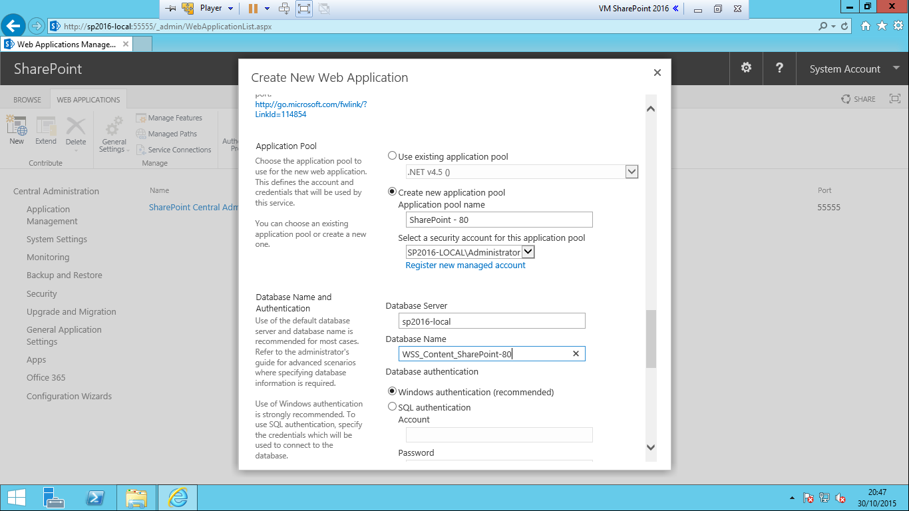This screenshot has height=511, width=909.
Task: Select Create new application pool
Action: pos(392,192)
